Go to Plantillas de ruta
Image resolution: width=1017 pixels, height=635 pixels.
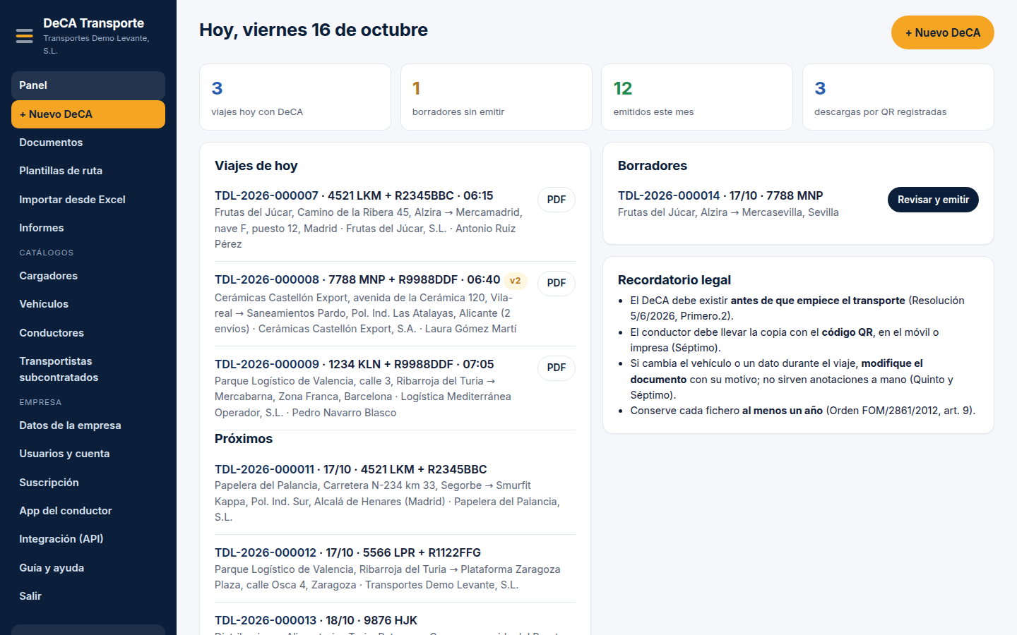[x=88, y=171]
